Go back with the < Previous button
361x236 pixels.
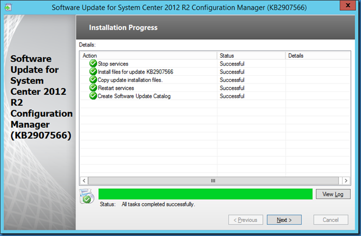(x=246, y=220)
